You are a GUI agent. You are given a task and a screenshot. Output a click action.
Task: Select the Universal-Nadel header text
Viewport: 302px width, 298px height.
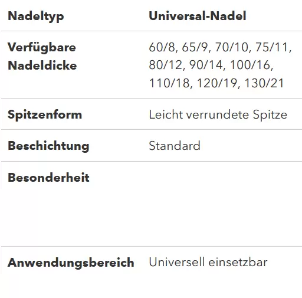[198, 16]
